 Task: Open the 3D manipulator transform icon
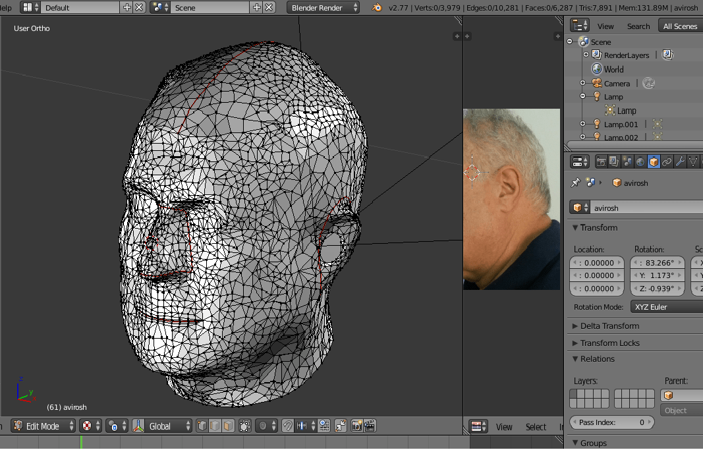click(x=138, y=426)
